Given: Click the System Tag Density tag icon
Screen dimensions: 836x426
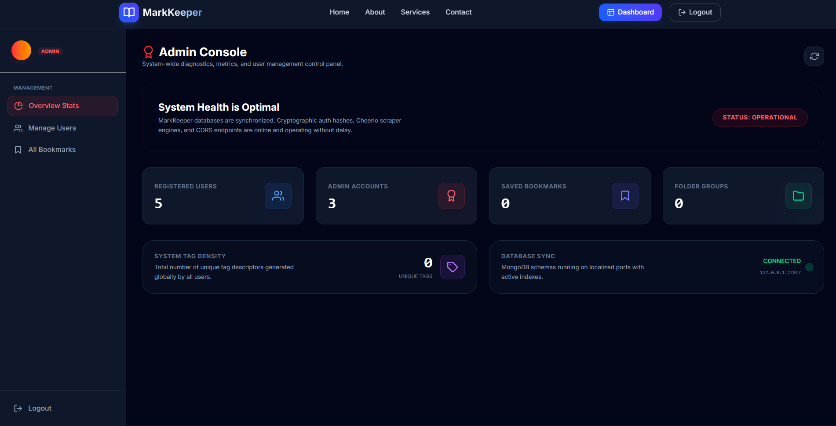Looking at the screenshot, I should pos(452,267).
